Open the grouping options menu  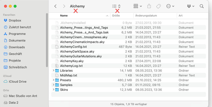click(137, 6)
